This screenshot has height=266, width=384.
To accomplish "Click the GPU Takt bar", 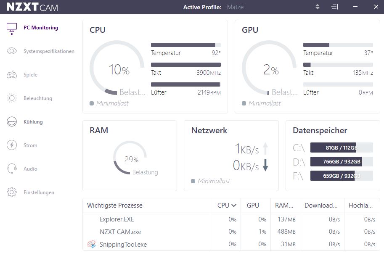I will pos(338,65).
